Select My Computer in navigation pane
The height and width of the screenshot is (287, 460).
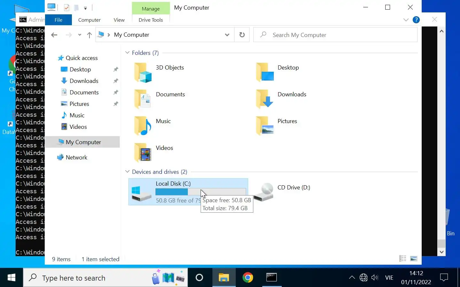pyautogui.click(x=82, y=142)
